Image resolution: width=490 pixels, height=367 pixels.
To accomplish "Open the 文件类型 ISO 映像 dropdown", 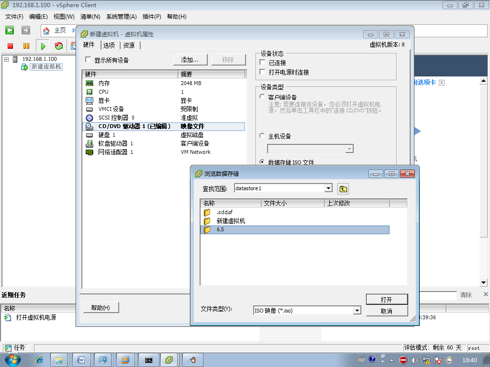I will (357, 311).
